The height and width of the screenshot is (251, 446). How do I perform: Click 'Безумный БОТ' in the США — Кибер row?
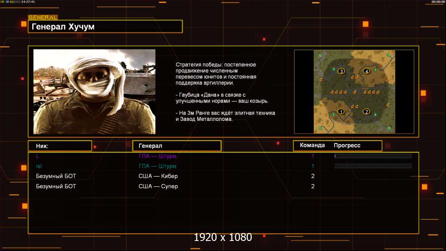tap(56, 176)
